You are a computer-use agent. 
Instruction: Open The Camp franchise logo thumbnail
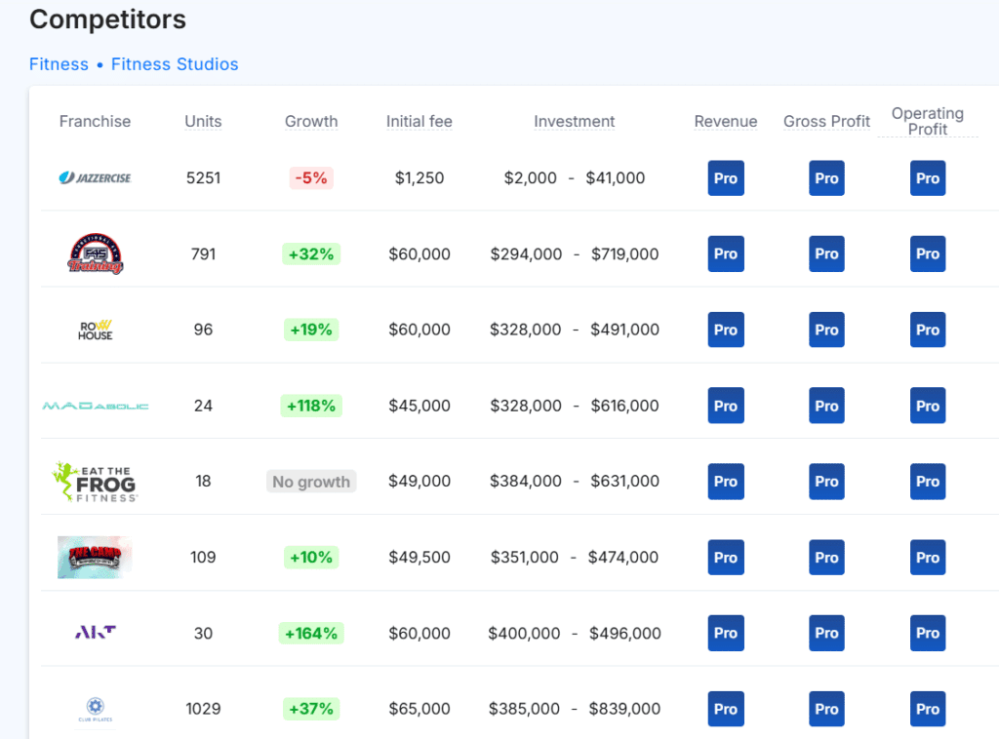click(95, 557)
